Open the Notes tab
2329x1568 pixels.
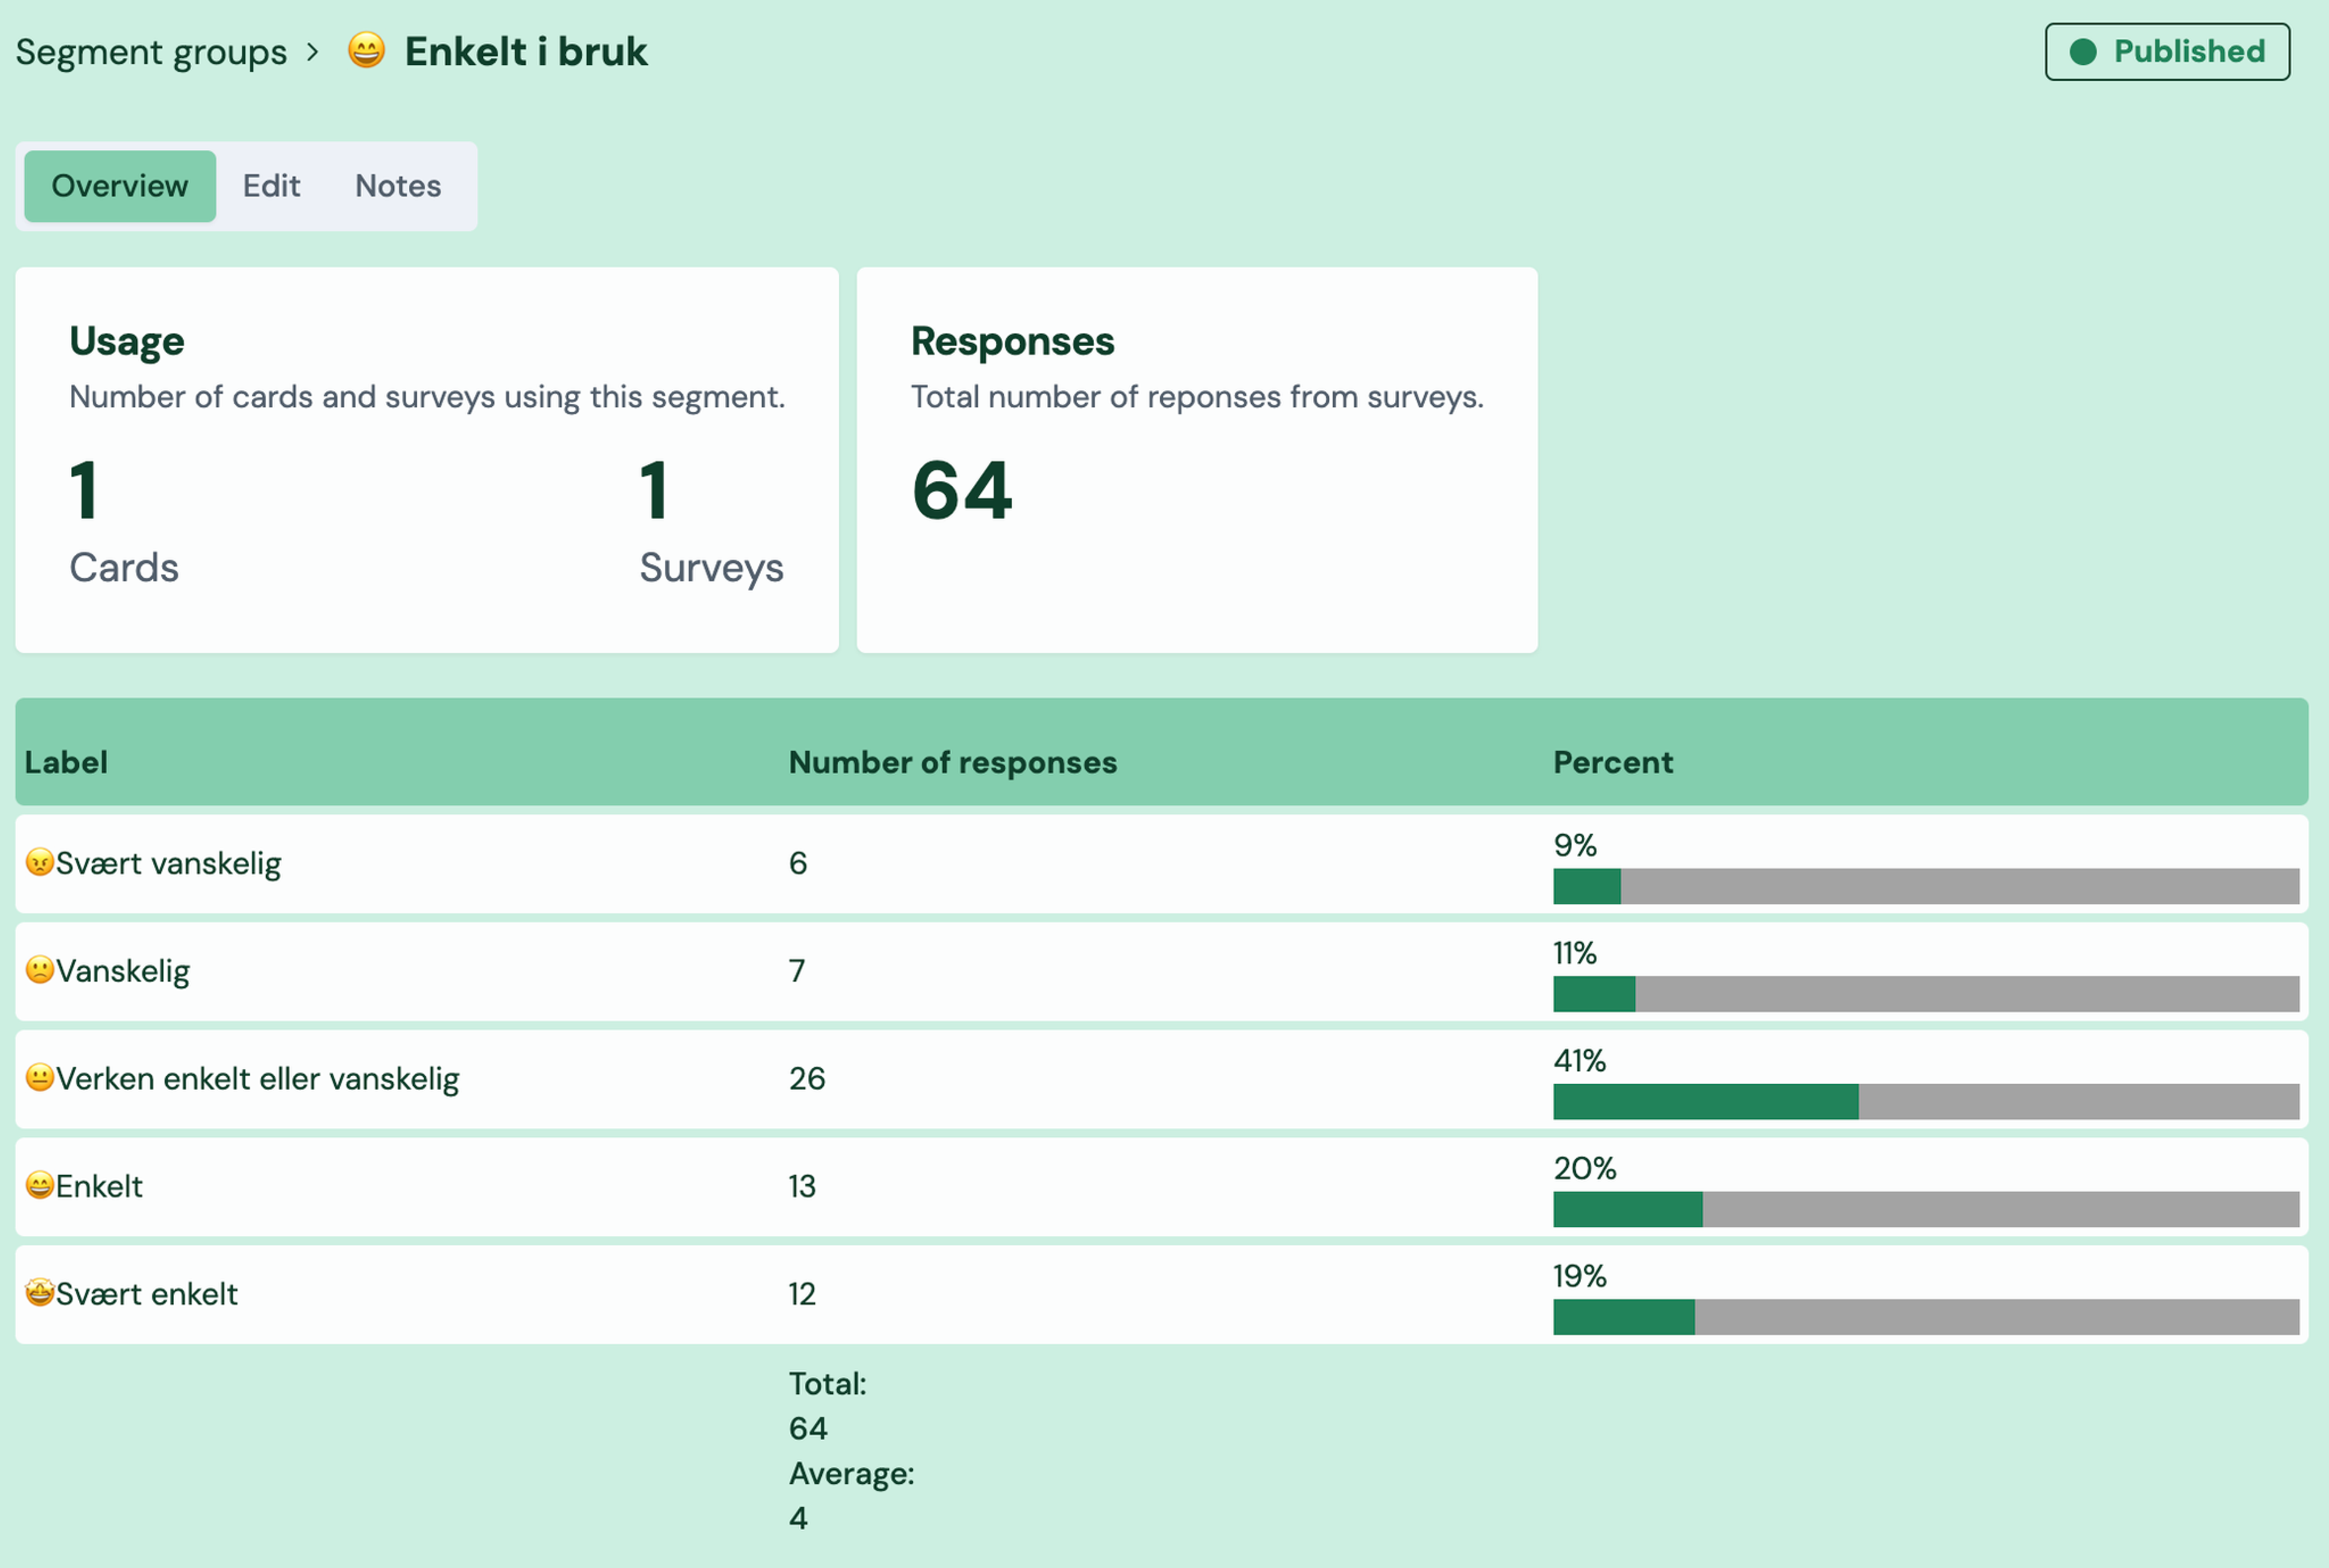pos(398,186)
